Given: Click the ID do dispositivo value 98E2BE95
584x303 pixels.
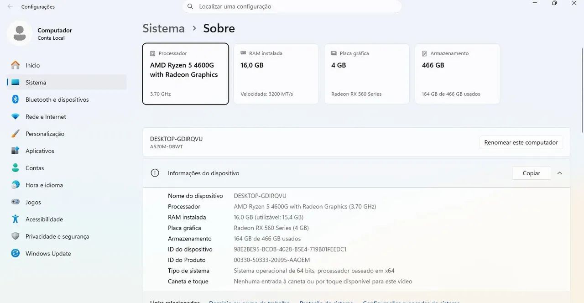Looking at the screenshot, I should click(290, 250).
